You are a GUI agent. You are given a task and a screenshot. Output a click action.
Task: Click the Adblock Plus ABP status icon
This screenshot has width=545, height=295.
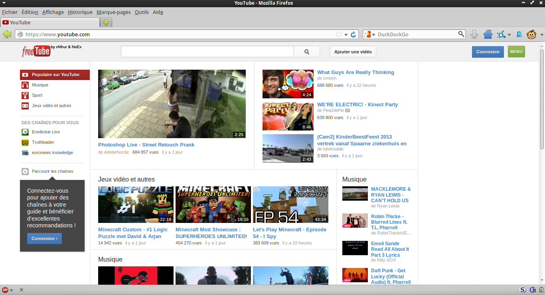[5, 290]
